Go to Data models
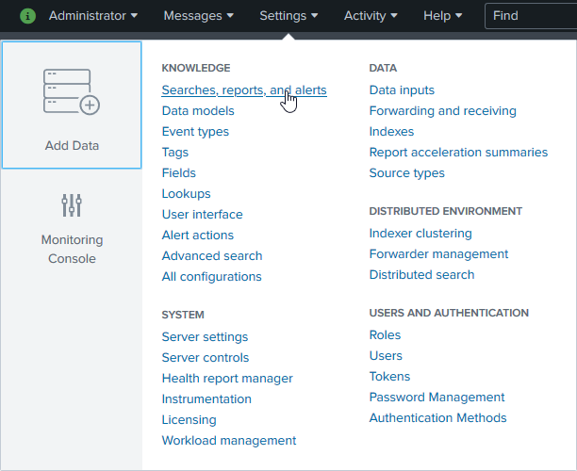577x471 pixels. (x=198, y=110)
